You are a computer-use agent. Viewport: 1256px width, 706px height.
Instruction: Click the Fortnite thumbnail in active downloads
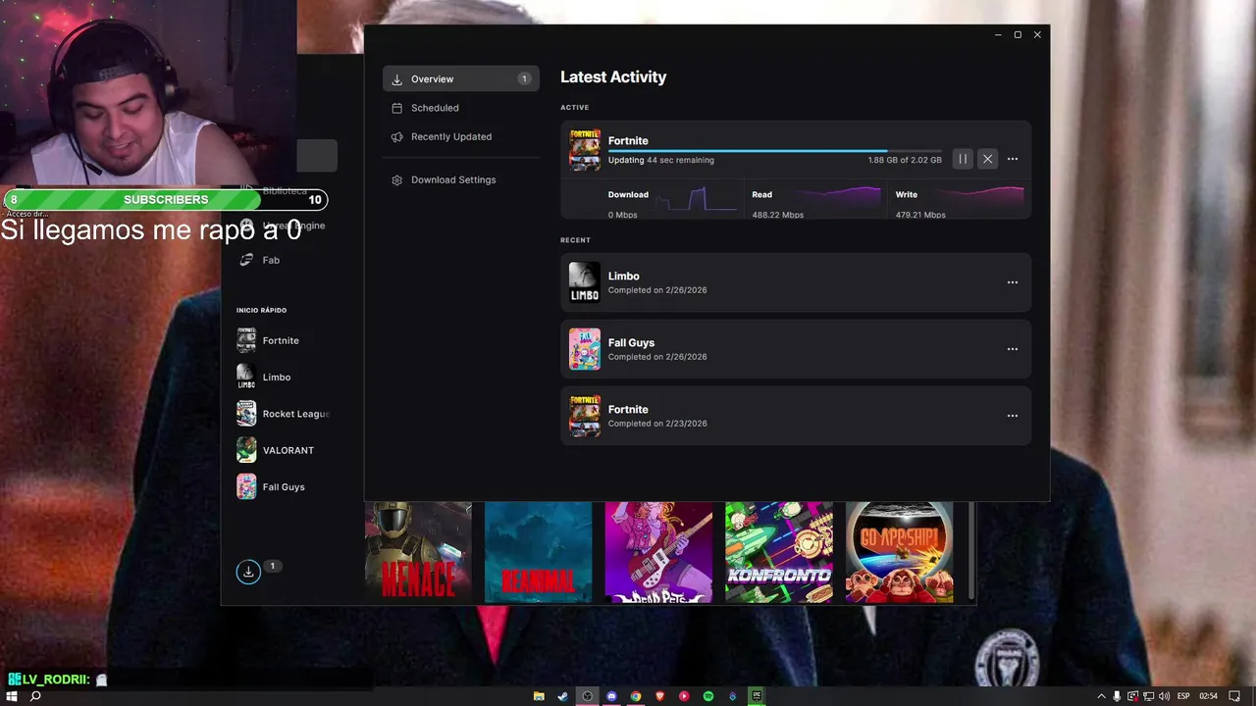point(585,150)
